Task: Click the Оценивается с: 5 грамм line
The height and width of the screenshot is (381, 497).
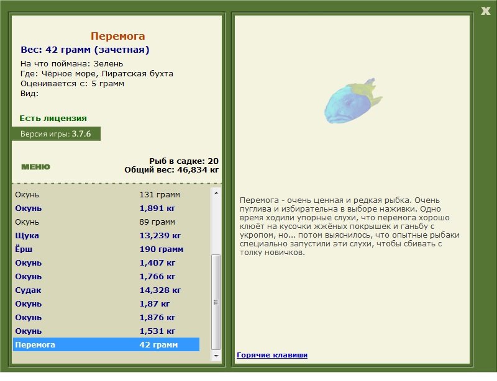Action: coord(72,84)
